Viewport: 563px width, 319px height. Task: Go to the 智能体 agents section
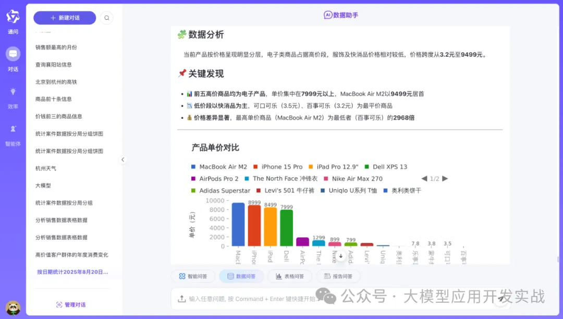(13, 133)
